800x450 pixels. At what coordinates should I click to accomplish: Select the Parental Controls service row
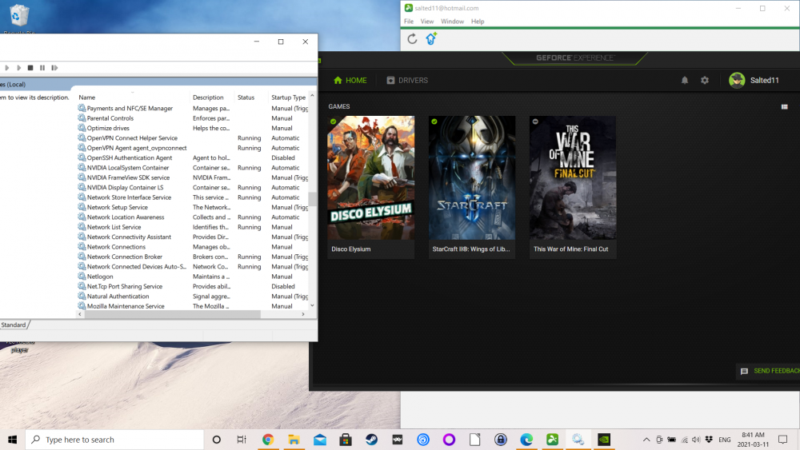point(193,118)
